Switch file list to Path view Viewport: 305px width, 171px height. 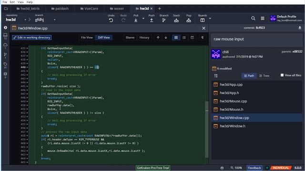[x=249, y=76]
